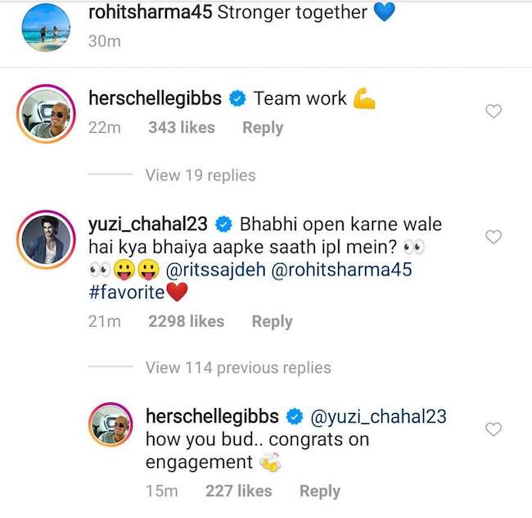The height and width of the screenshot is (518, 532).
Task: Reply to the Team work comment
Action: point(263,128)
